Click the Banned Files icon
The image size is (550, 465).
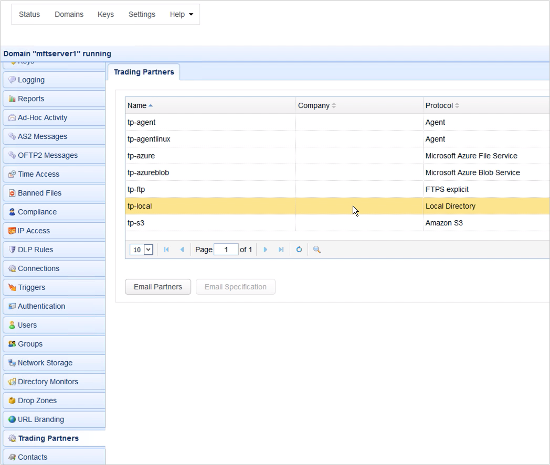12,193
